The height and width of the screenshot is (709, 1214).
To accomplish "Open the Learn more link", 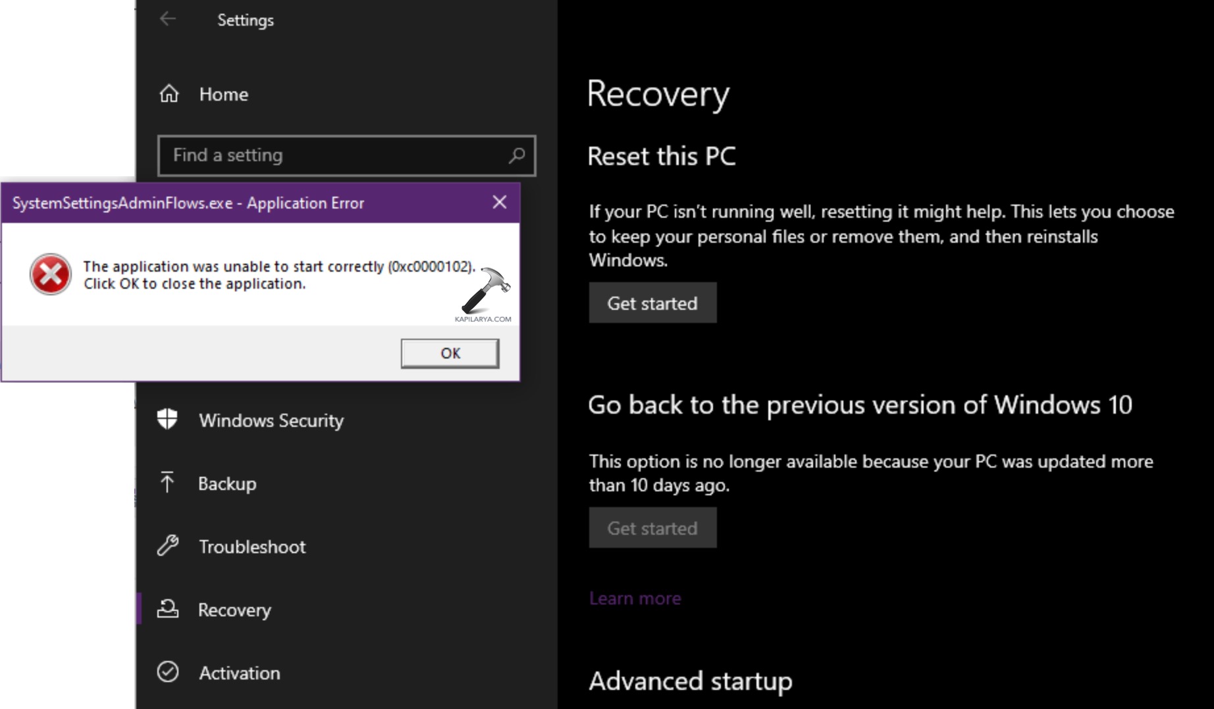I will [x=634, y=598].
